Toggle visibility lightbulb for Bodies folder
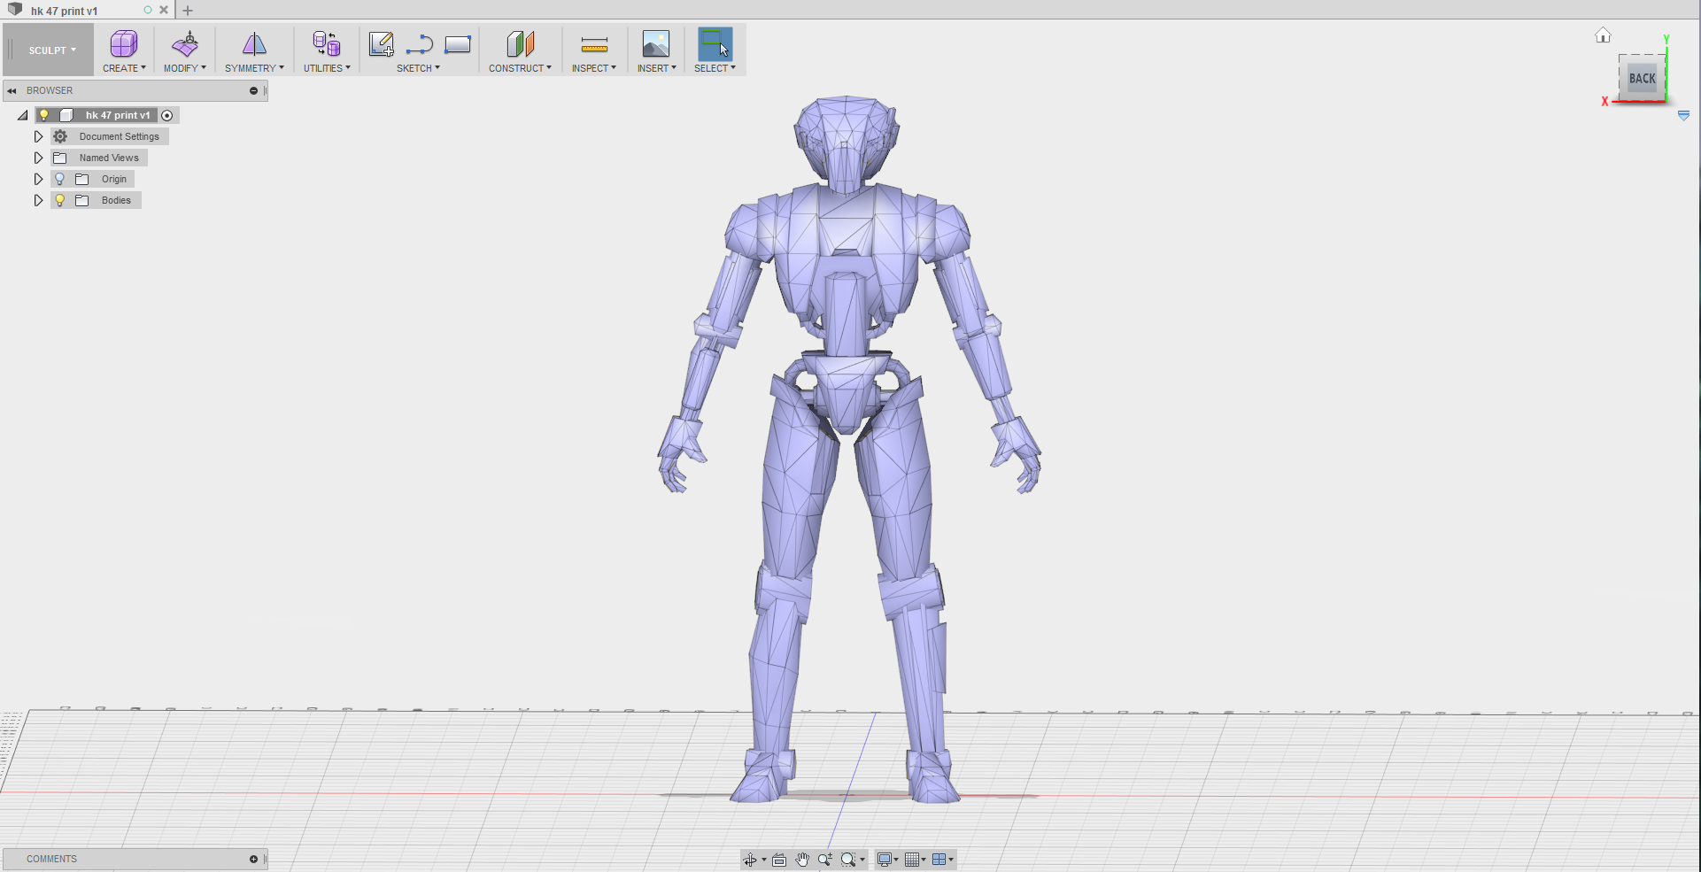 tap(60, 200)
